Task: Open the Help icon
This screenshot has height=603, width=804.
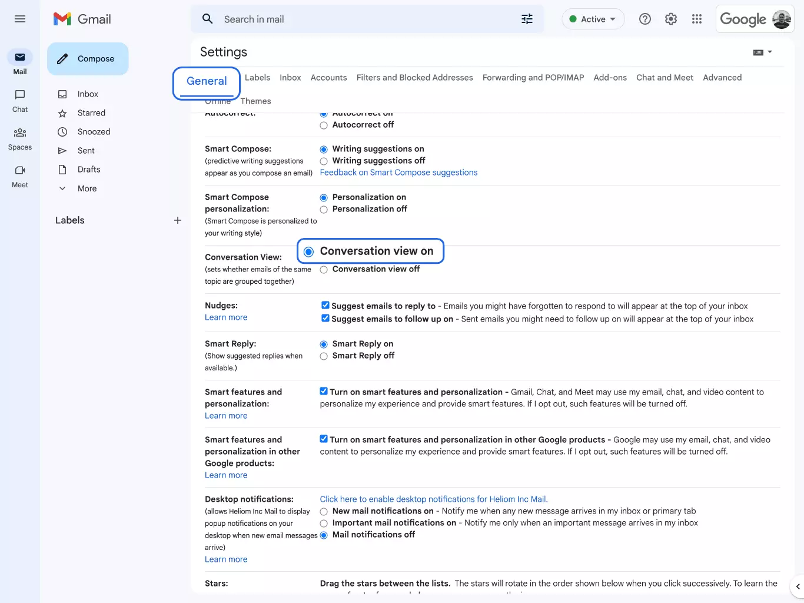Action: (x=644, y=19)
